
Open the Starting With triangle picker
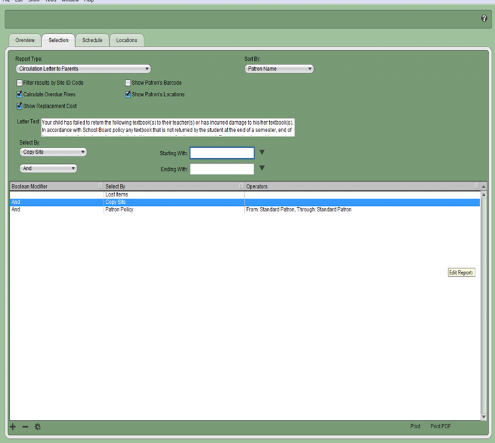pyautogui.click(x=262, y=152)
